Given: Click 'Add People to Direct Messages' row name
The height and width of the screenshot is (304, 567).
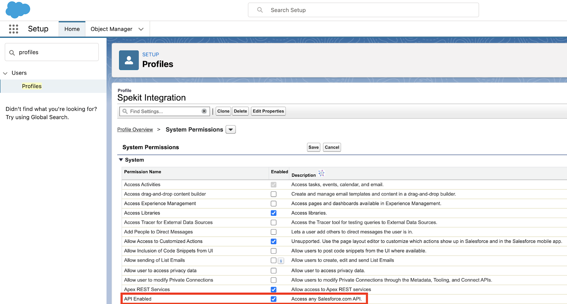Looking at the screenshot, I should point(158,232).
